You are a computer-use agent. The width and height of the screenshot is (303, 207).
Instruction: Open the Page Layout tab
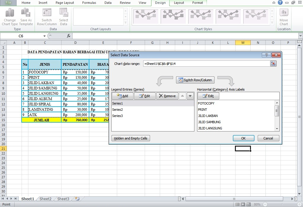tap(65, 3)
